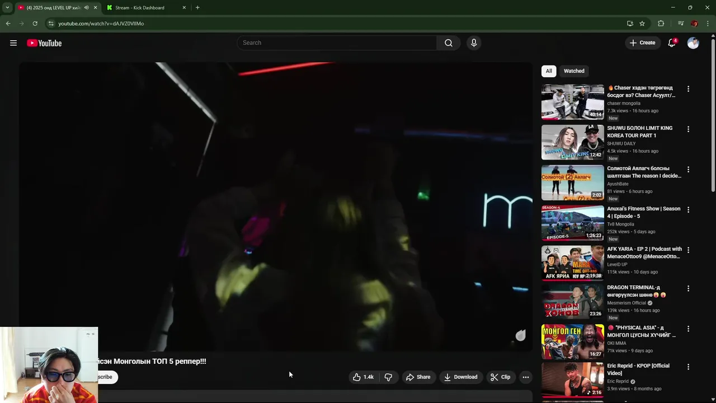Image resolution: width=716 pixels, height=403 pixels.
Task: Open options menu for PHYSICAL ASIA video
Action: coord(688,329)
